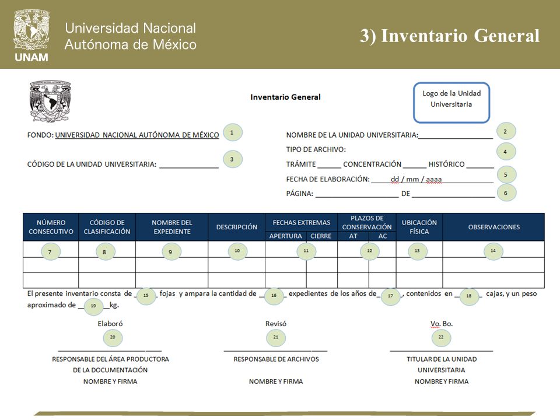The image size is (560, 420).
Task: Click the "AC" sub-header
Action: (x=383, y=236)
